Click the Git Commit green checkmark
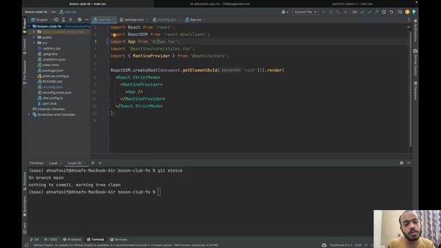The height and width of the screenshot is (248, 441). point(369,12)
